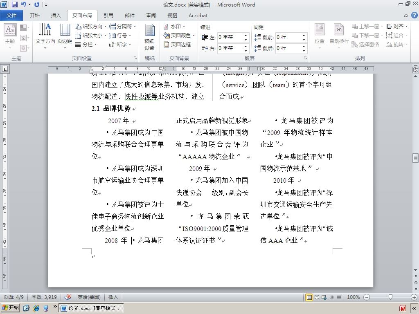Open Manuscript Paper Settings (稿纸设置)
The width and height of the screenshot is (419, 314).
(150, 37)
